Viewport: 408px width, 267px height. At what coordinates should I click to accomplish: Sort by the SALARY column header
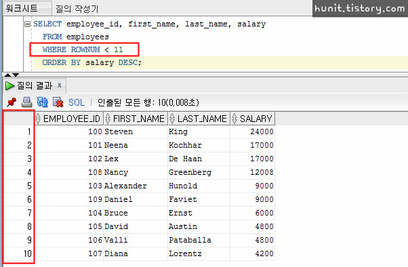[252, 119]
